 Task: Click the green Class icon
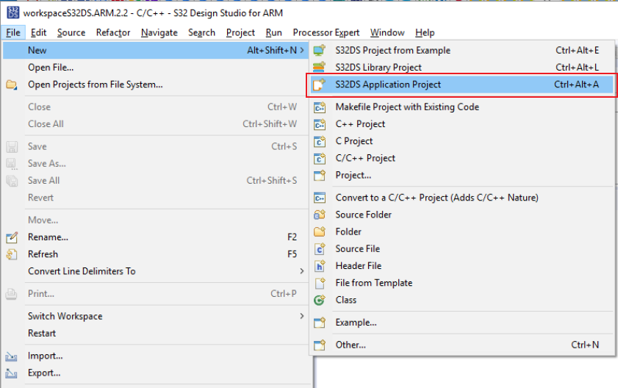(319, 300)
